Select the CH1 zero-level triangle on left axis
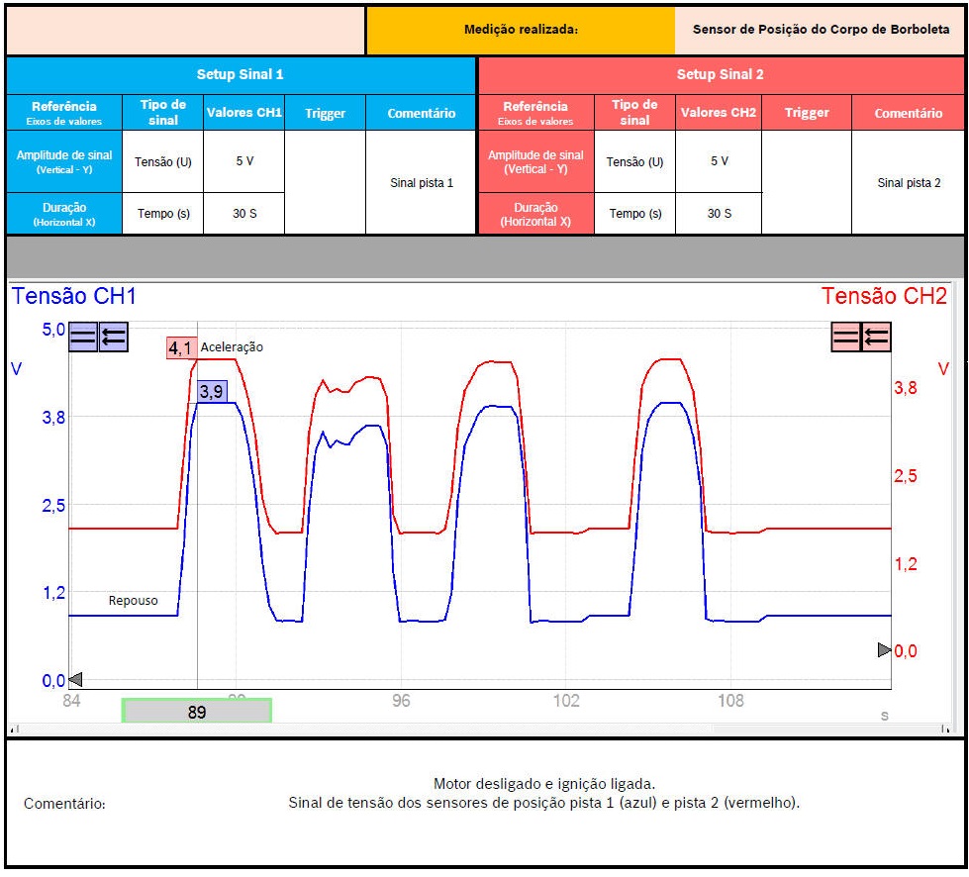Screen dimensions: 969x877 (x=75, y=679)
